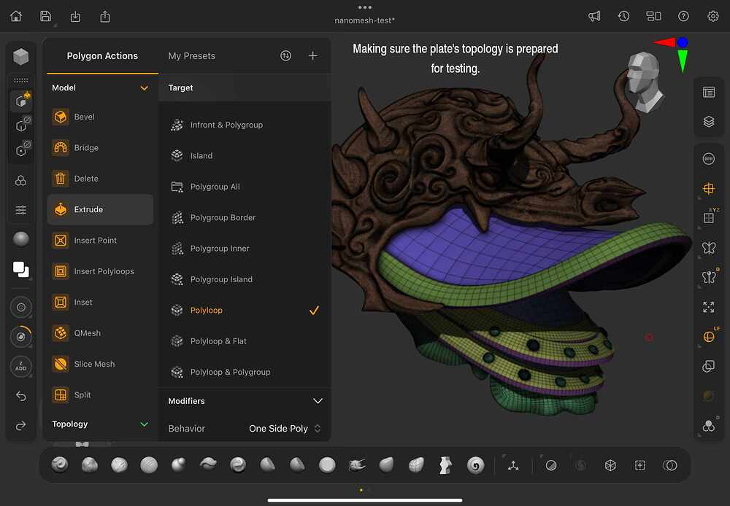Open the help question mark icon
Screen dimensions: 730x506
[x=683, y=16]
